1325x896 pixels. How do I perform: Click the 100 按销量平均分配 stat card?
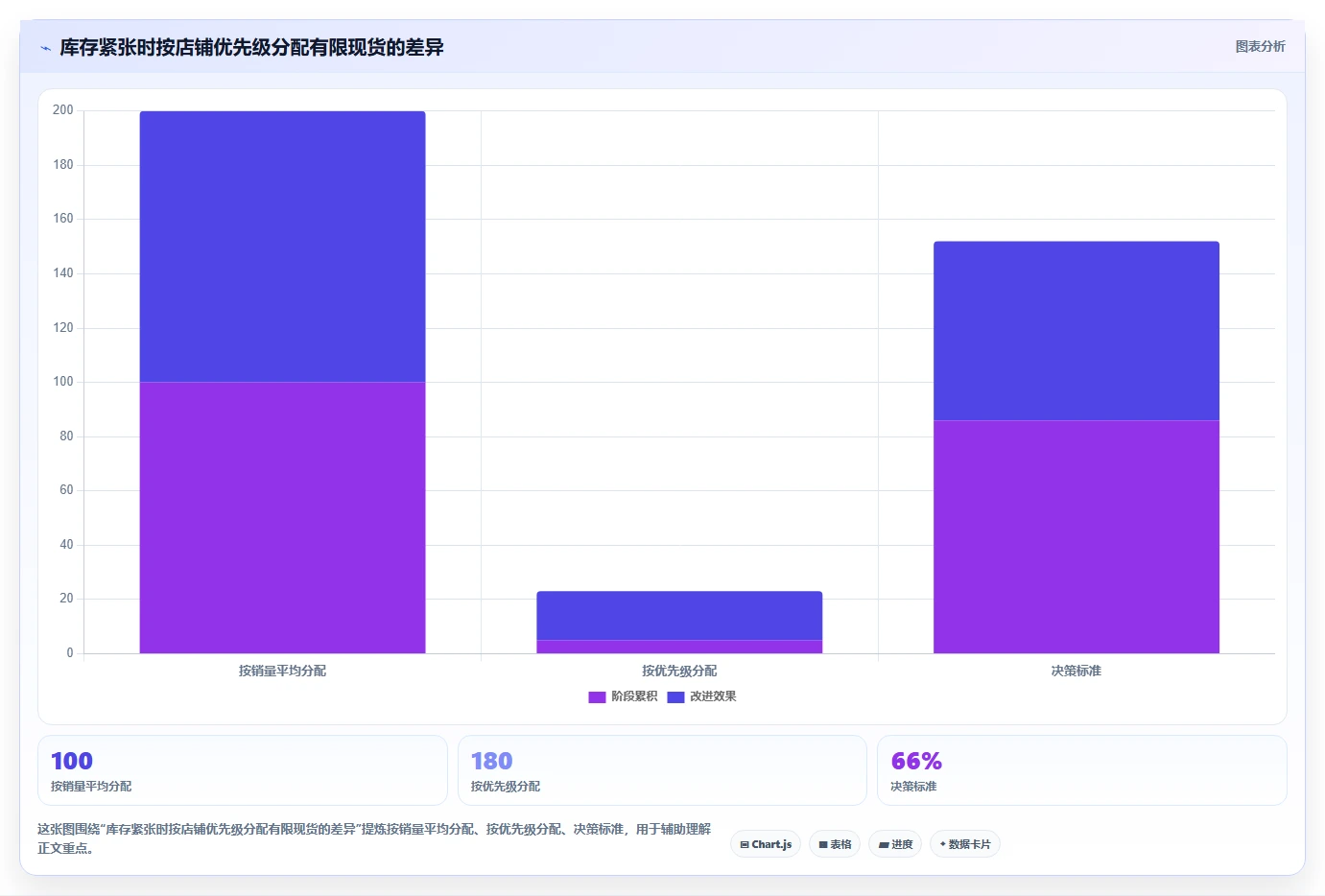coord(243,770)
